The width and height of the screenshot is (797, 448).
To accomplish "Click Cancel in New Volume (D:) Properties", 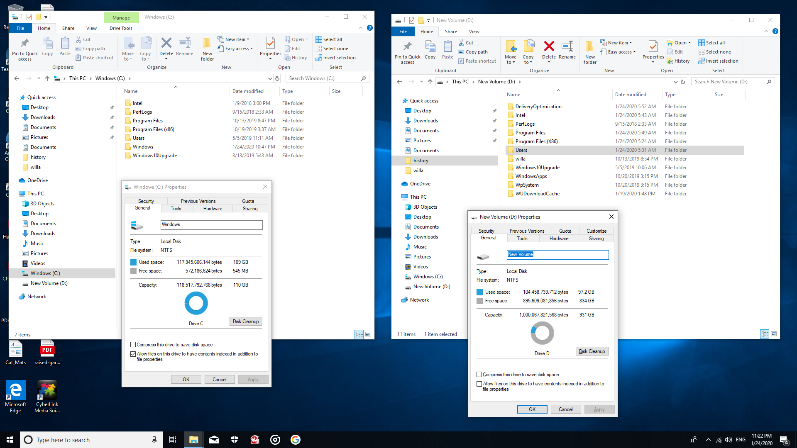I will tap(566, 409).
